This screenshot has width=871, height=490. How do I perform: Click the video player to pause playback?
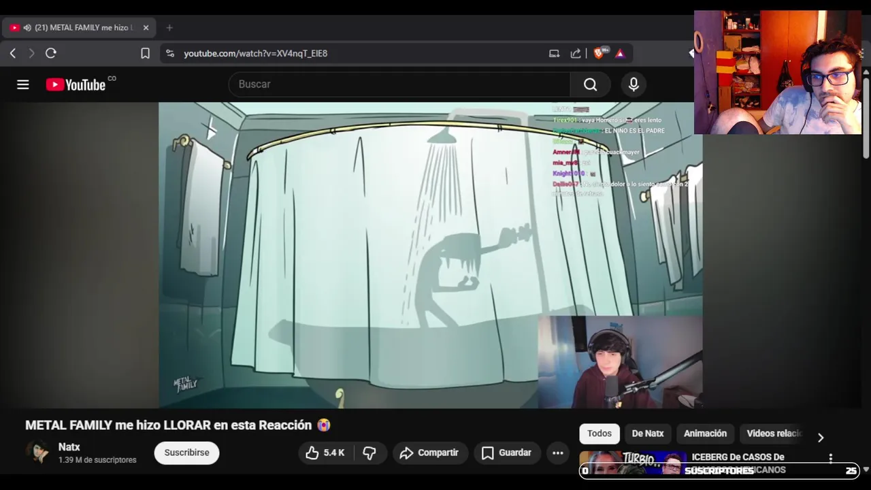click(x=430, y=255)
